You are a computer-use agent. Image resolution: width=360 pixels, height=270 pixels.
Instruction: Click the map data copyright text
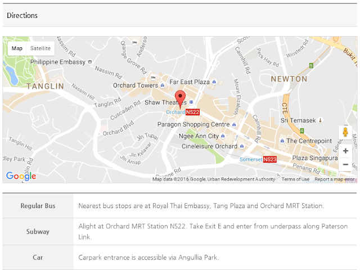coord(214,179)
